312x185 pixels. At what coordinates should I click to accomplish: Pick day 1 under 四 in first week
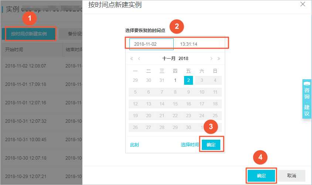click(175, 80)
